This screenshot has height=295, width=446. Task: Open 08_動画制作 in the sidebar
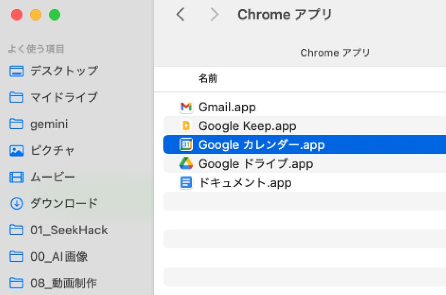63,283
